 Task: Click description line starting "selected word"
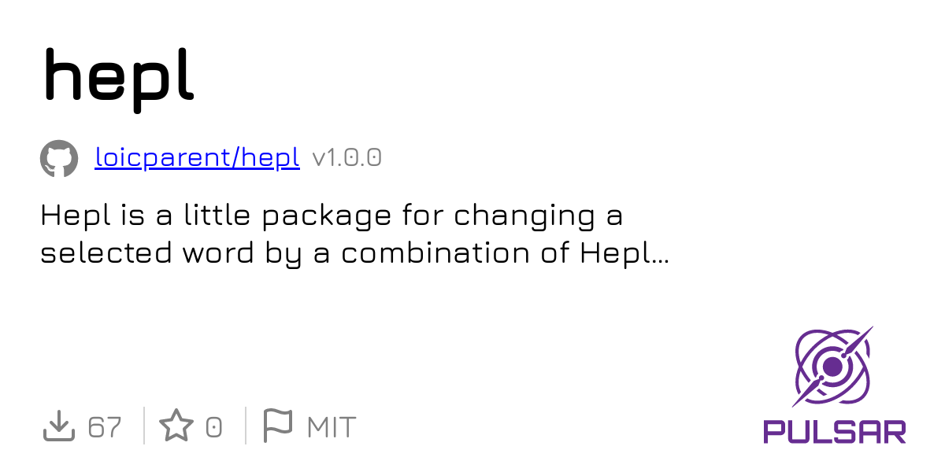(x=354, y=253)
